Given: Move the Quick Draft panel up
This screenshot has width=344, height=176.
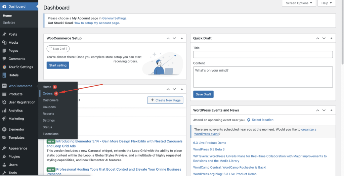Looking at the screenshot, I should point(317,38).
